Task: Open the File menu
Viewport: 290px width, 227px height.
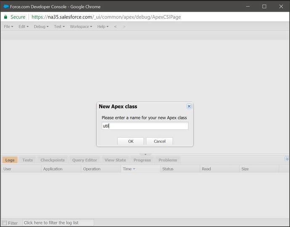Action: (x=8, y=26)
